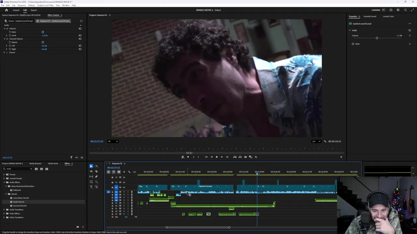Adjust Volume slider in Properties panel
Screen dimensions: 417x234
(x=377, y=38)
